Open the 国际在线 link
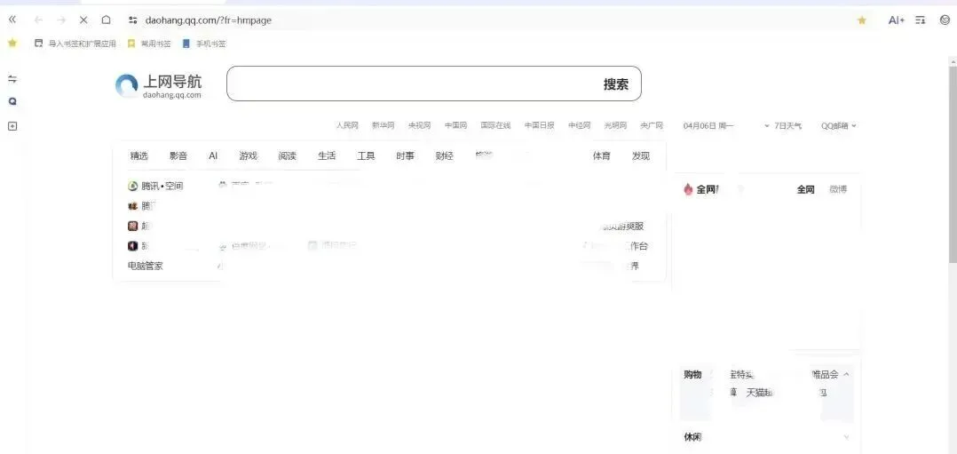Viewport: 957px width, 454px height. click(495, 125)
